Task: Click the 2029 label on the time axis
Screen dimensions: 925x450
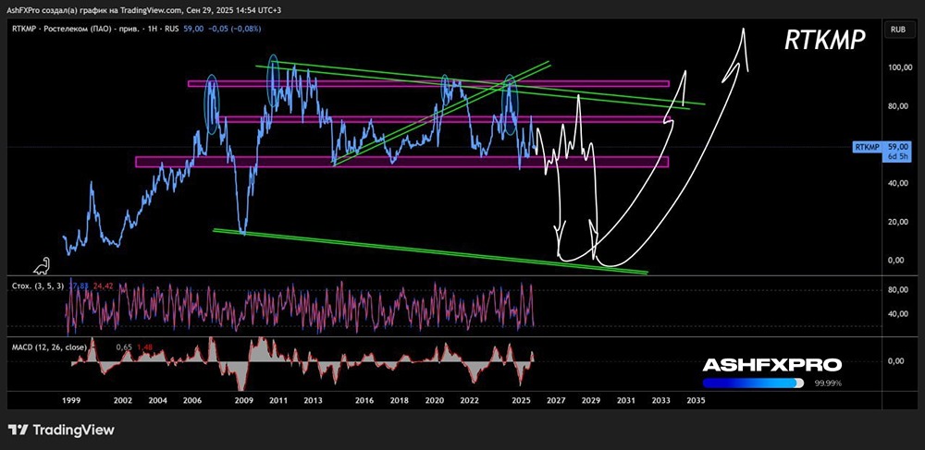Action: [x=590, y=400]
